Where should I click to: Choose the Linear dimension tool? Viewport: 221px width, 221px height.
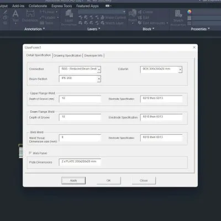tap(47, 12)
